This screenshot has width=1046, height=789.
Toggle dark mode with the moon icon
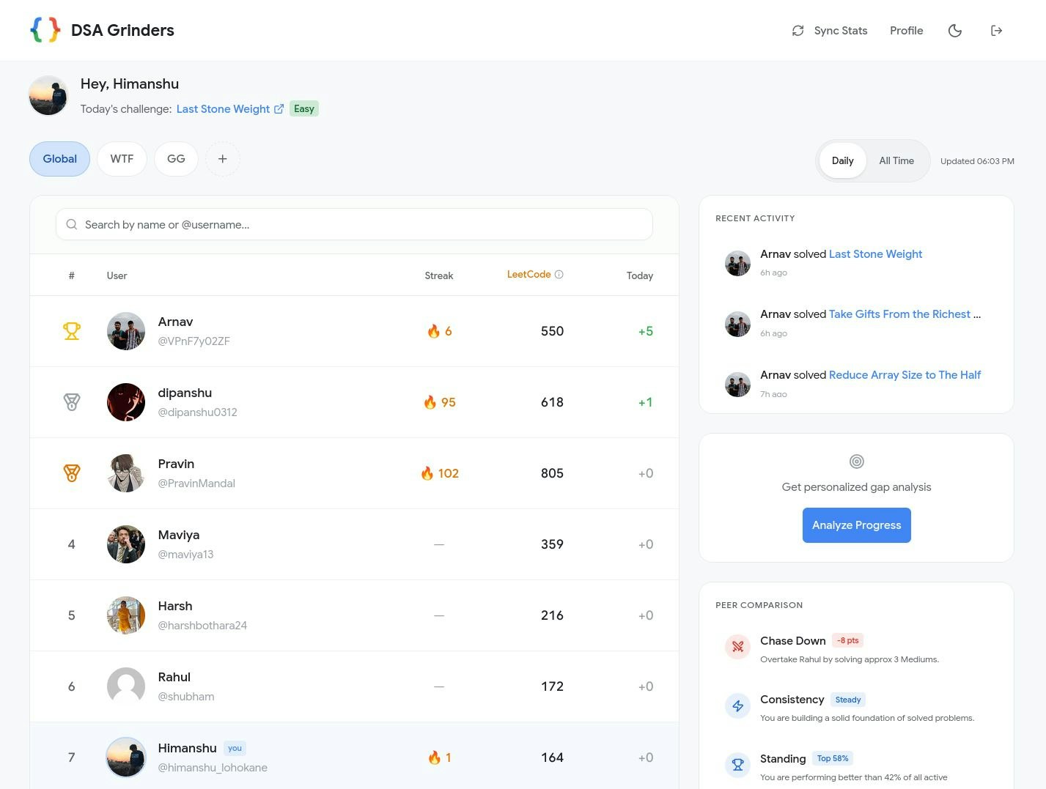click(x=954, y=30)
